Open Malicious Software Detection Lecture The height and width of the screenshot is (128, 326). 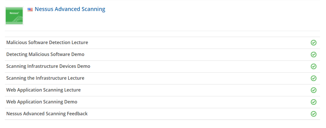tap(47, 42)
